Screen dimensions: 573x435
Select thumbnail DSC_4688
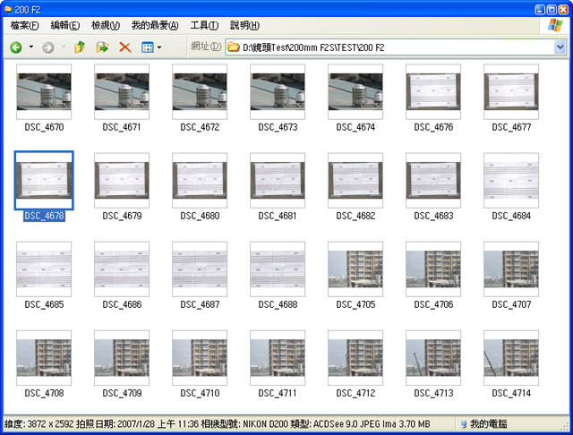278,269
